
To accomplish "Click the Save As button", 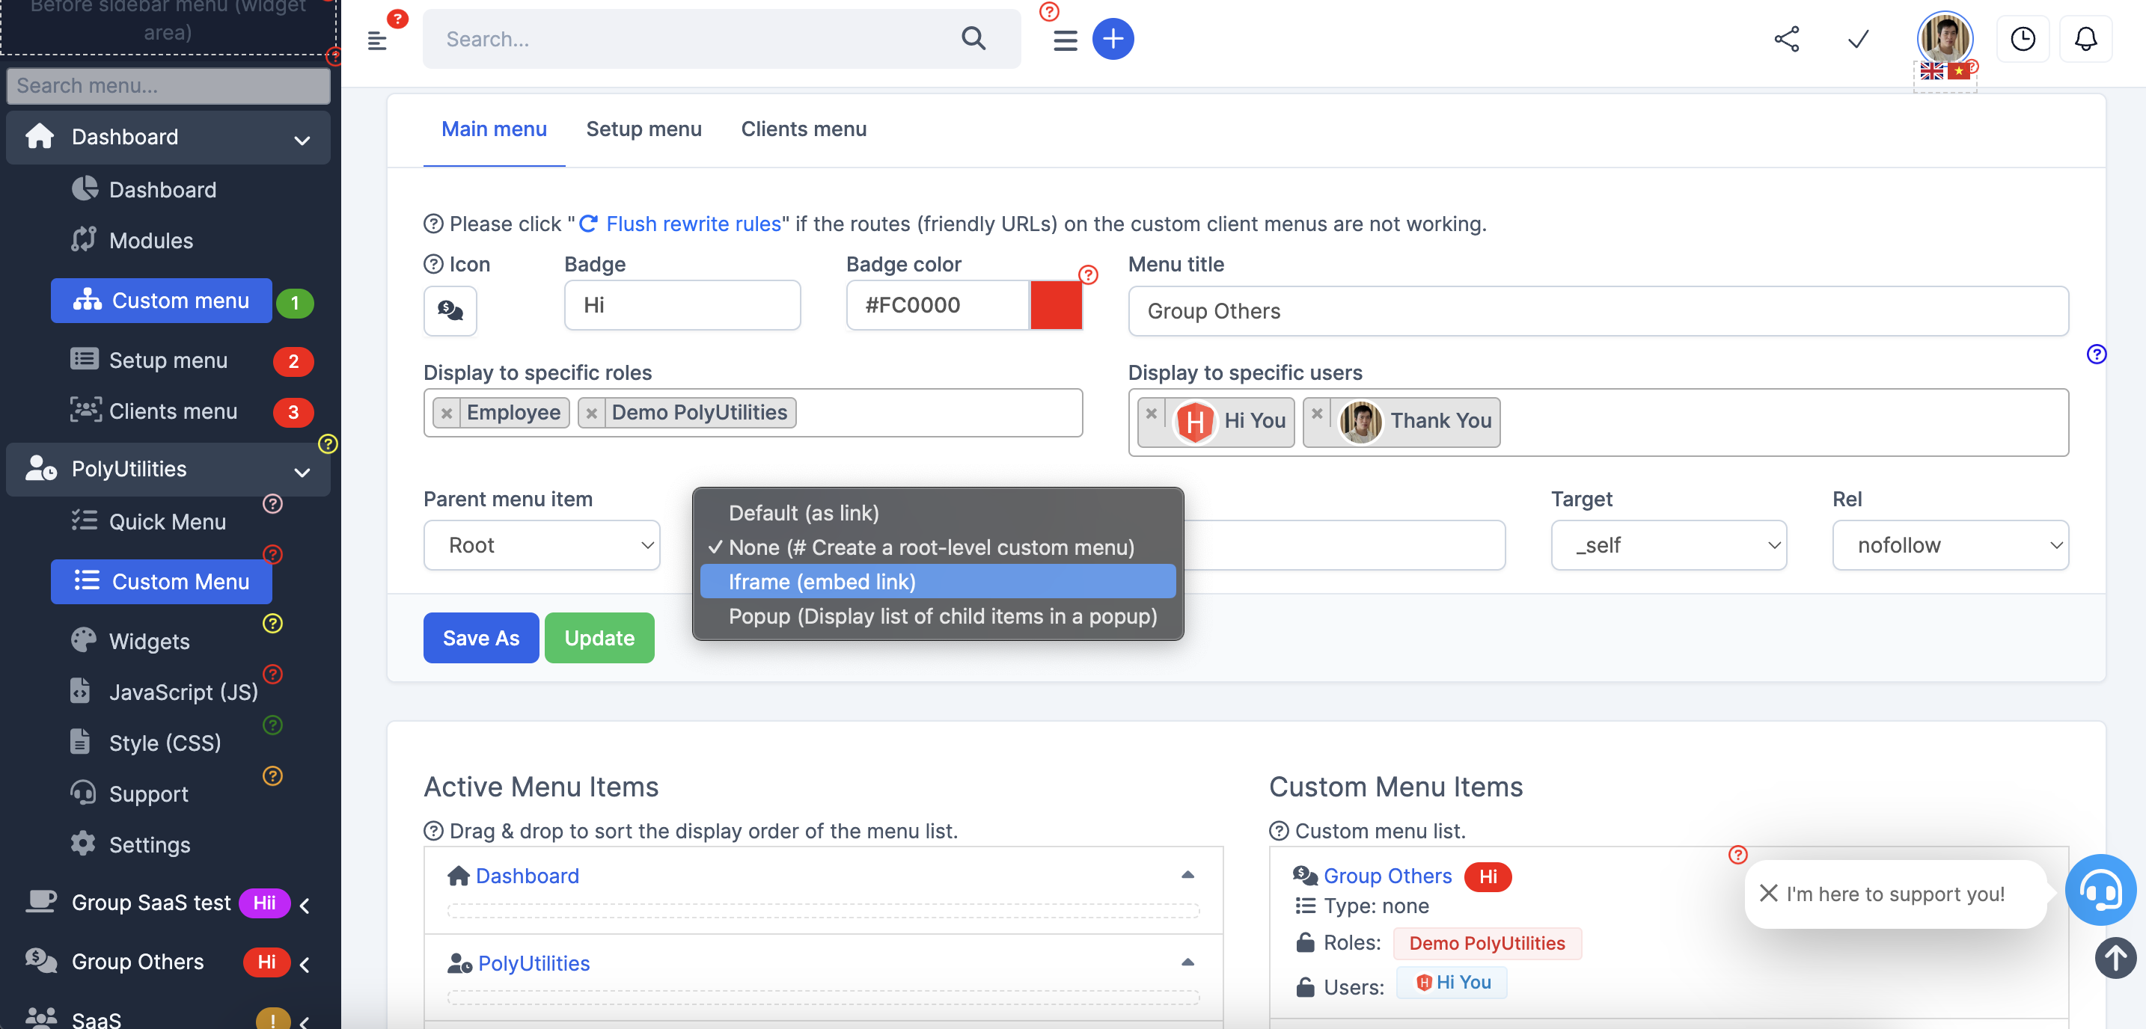I will click(x=480, y=636).
